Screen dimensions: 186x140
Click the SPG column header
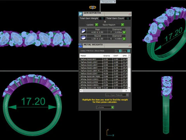pos(125,56)
